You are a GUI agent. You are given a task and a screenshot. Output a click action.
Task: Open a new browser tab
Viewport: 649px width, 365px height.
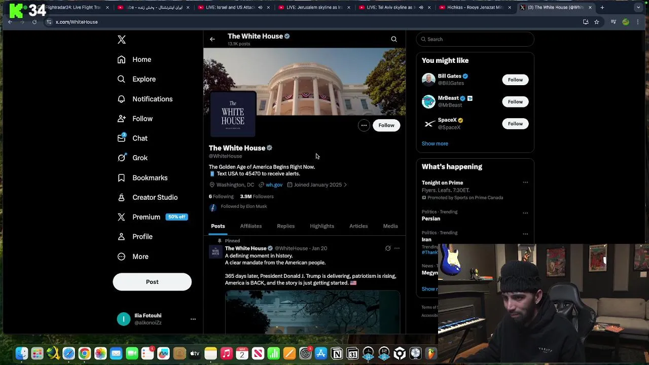tap(602, 8)
